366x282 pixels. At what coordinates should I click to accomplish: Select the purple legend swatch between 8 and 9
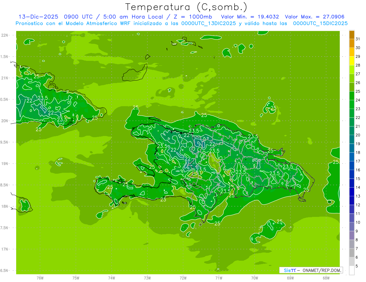click(352, 235)
